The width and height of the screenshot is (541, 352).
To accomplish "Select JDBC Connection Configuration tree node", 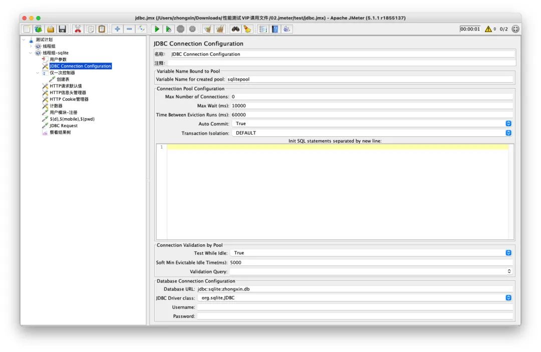I will (x=80, y=66).
